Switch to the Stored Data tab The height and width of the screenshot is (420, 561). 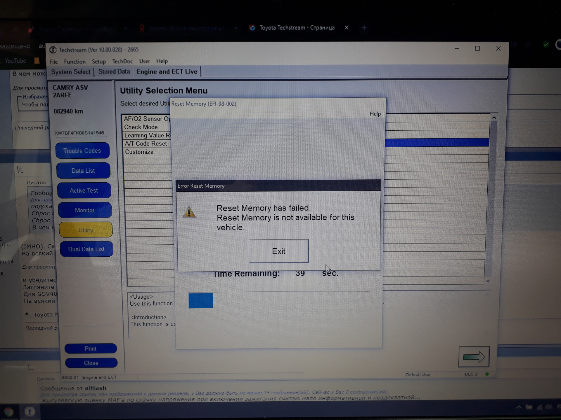(114, 72)
